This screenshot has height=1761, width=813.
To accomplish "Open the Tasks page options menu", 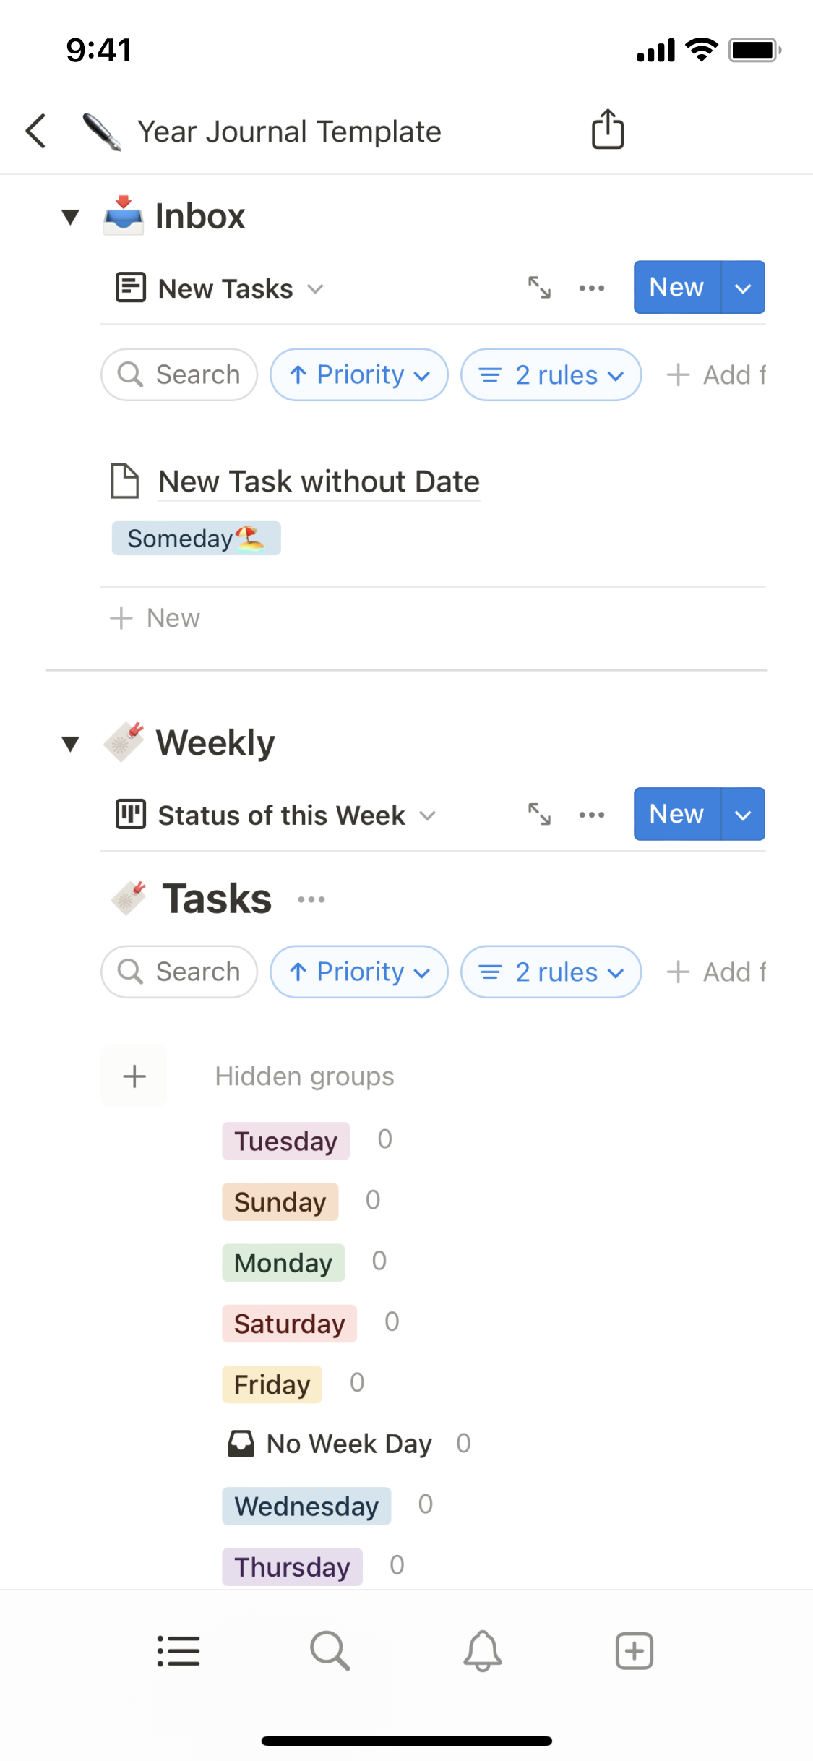I will point(311,899).
